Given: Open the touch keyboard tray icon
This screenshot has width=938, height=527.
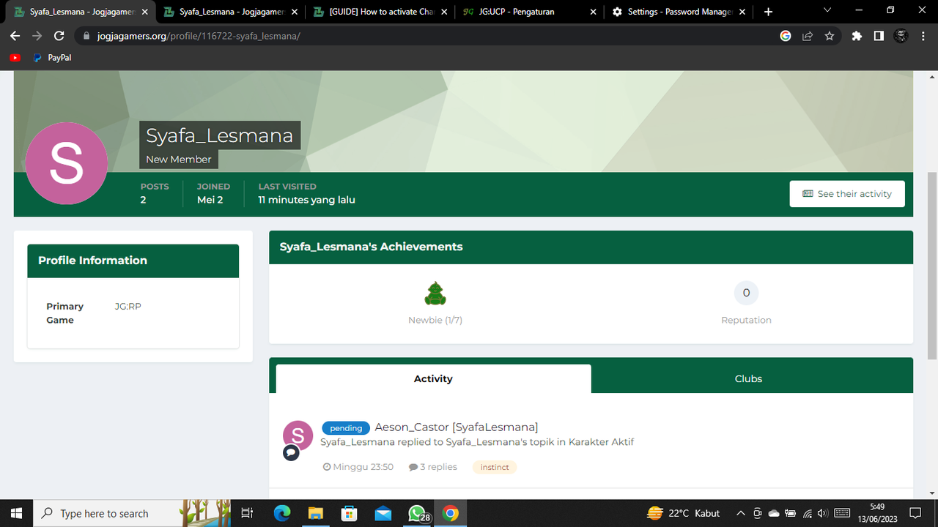Looking at the screenshot, I should 842,513.
